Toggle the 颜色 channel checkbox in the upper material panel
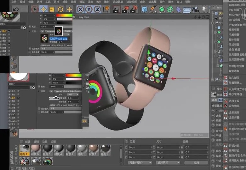Image resolution: width=246 pixels, height=170 pixels. tap(9, 31)
